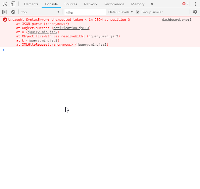This screenshot has height=189, width=200.
Task: Switch to the Elements tab
Action: 31,4
